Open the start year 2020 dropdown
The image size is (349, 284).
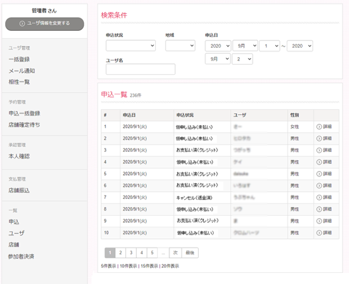pyautogui.click(x=218, y=46)
